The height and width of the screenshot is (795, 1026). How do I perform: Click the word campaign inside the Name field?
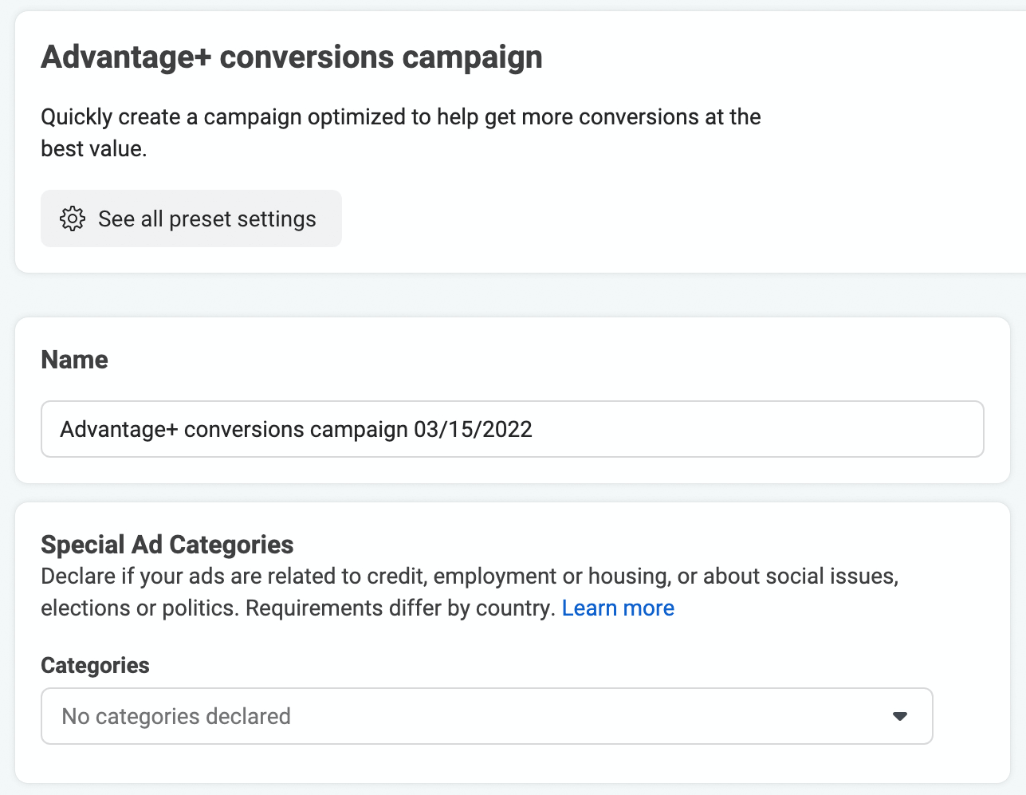(359, 430)
